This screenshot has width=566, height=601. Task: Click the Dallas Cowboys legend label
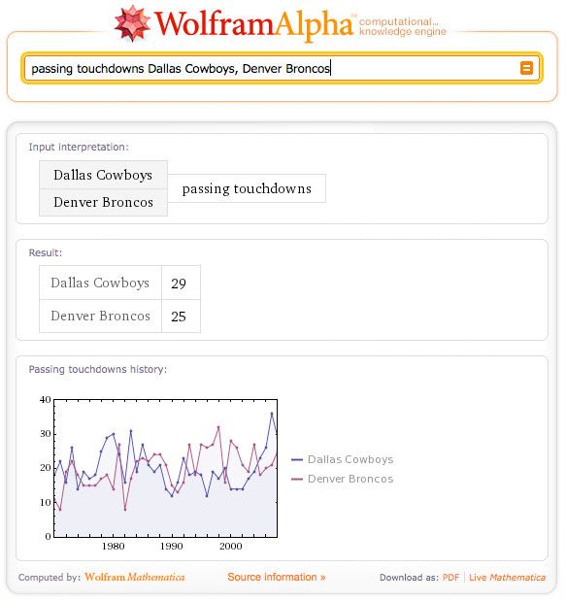350,459
